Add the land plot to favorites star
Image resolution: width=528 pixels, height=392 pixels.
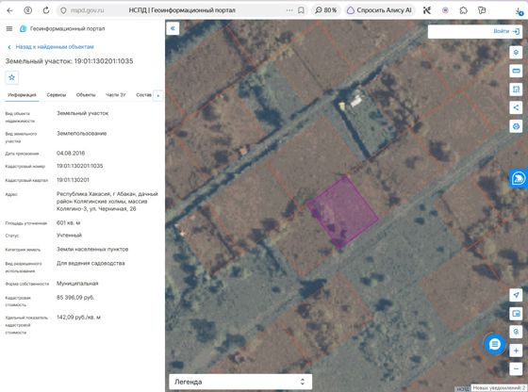tap(11, 77)
